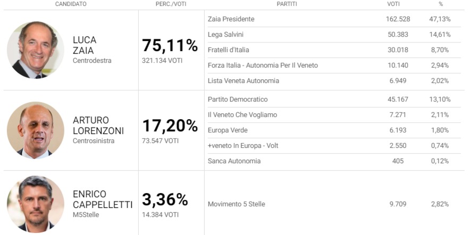
Task: Click Luca Zaia's portrait photo
Action: click(36, 50)
